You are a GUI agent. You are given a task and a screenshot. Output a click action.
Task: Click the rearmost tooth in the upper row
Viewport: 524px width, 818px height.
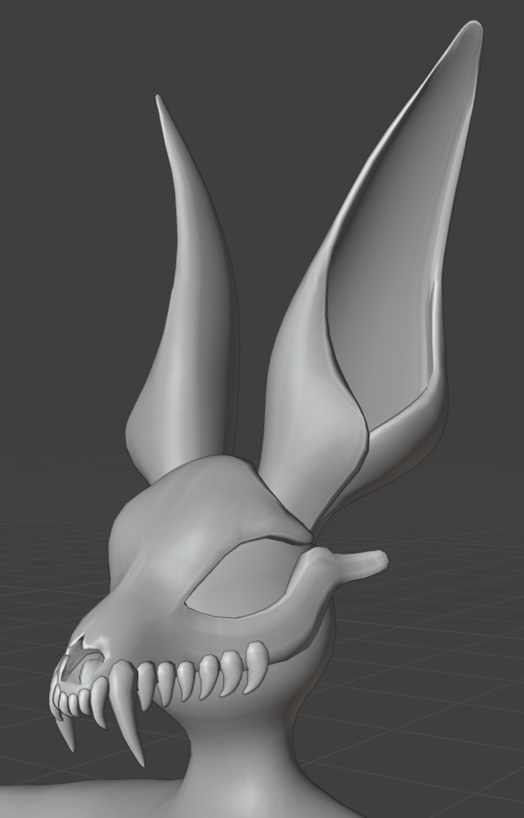256,659
